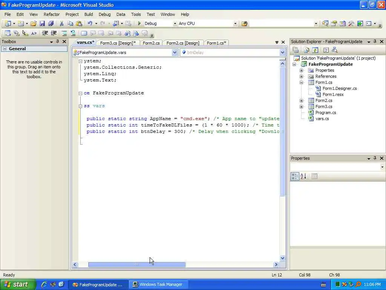The height and width of the screenshot is (290, 386).
Task: Collapse the Form1.cs node
Action: point(301,82)
